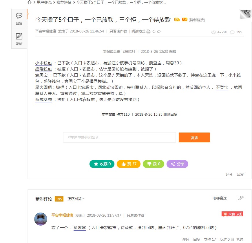Click the 飞泉鸣月 editor name

128,52
